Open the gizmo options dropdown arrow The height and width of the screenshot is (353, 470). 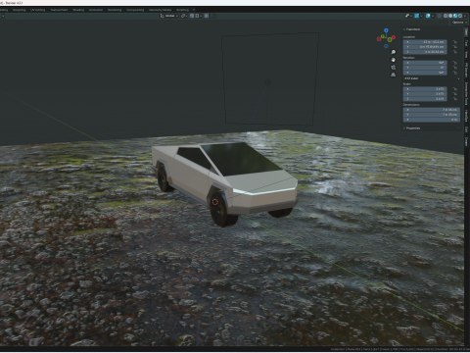(x=421, y=16)
